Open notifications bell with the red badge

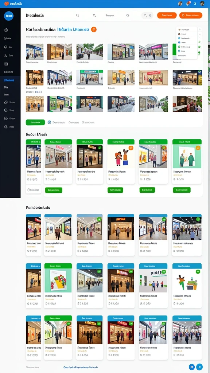pos(188,4)
